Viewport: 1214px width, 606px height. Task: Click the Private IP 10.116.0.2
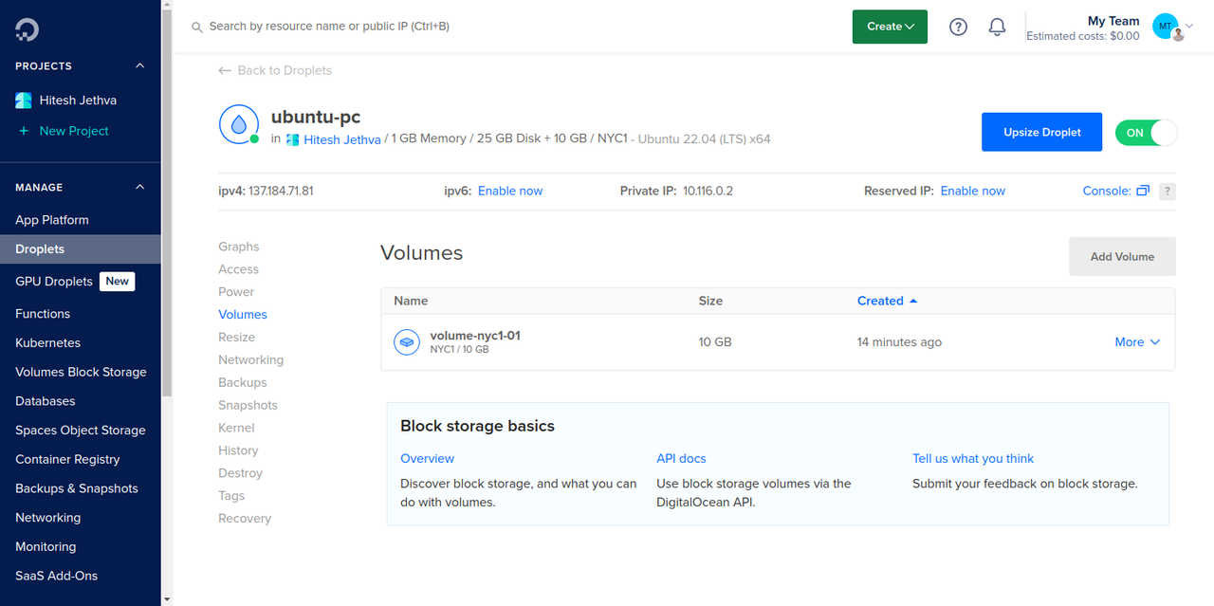[x=708, y=191]
